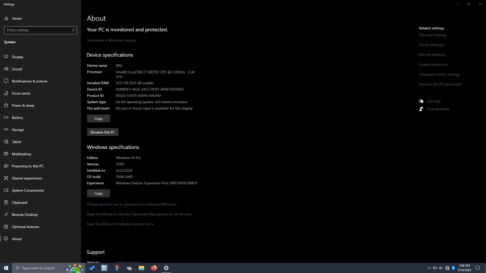
Task: Click Get help link text
Action: click(434, 101)
